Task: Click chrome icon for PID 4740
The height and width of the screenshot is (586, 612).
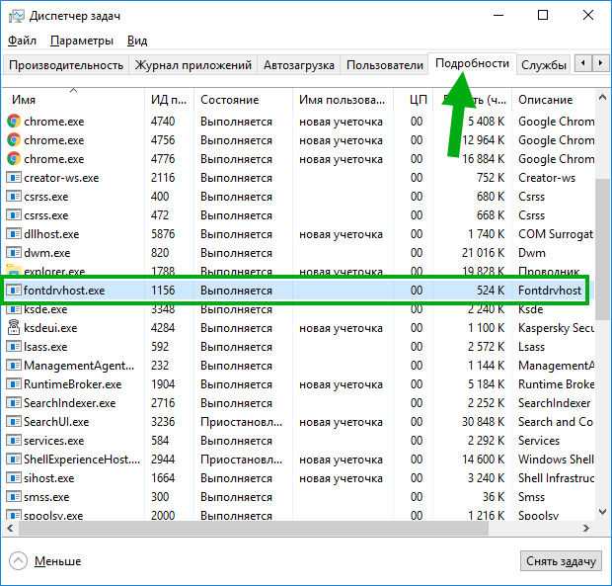Action: (14, 122)
